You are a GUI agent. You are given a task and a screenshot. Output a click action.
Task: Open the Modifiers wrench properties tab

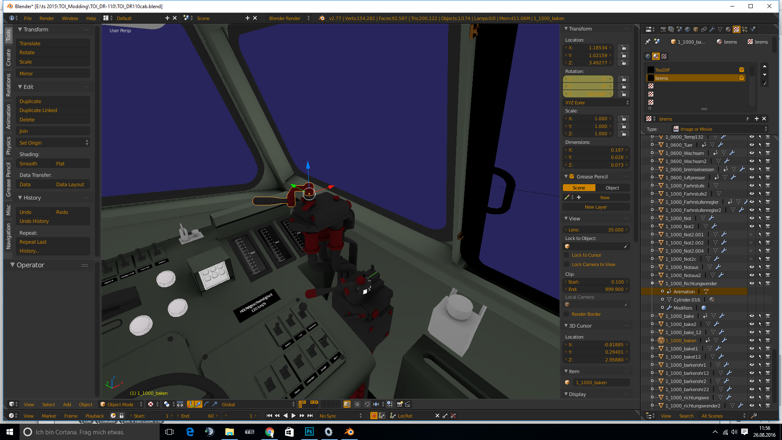pos(712,29)
